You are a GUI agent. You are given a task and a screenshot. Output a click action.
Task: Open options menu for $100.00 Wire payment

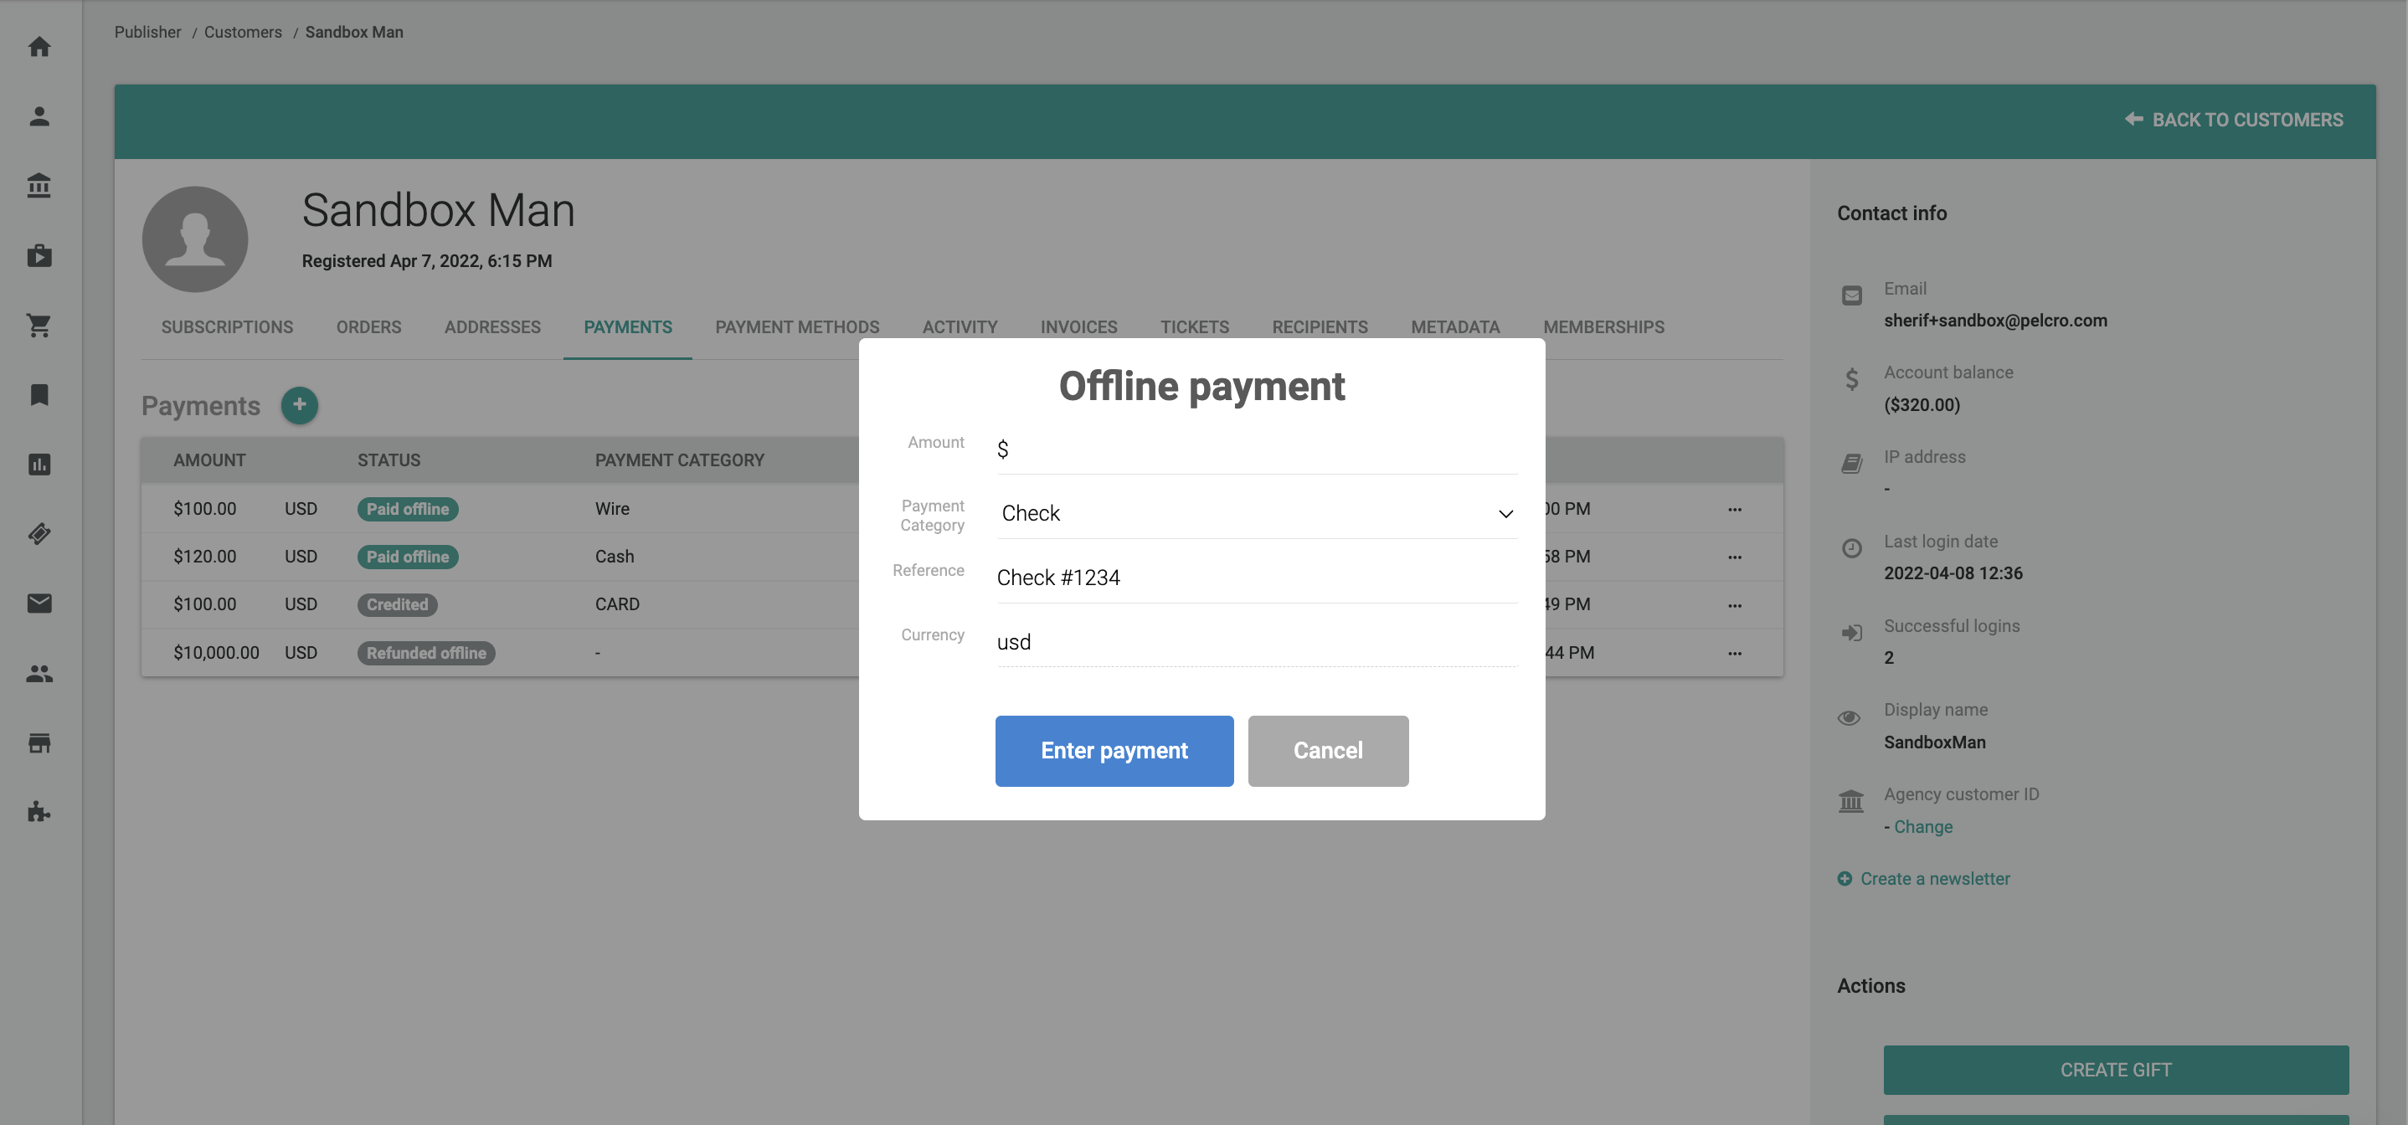1734,509
